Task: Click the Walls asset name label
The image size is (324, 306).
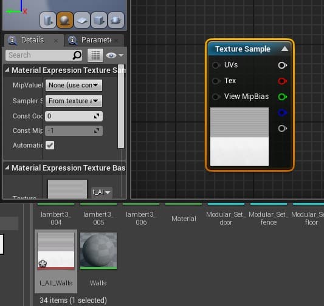Action: [x=98, y=283]
